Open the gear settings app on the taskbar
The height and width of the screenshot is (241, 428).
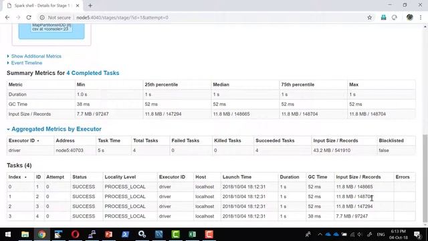[x=142, y=234]
